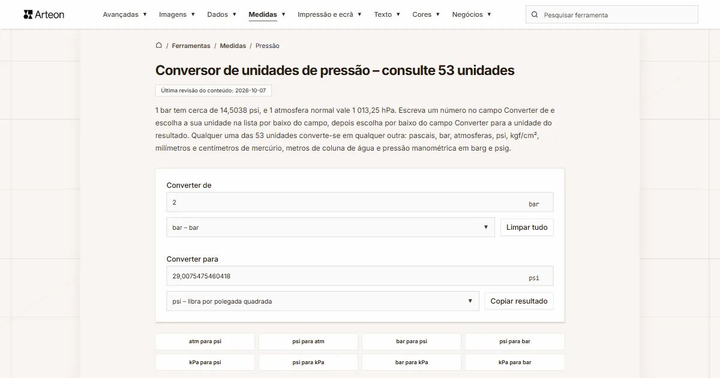Click the Converter de label

[189, 185]
